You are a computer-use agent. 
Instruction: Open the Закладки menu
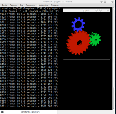click(x=30, y=5)
